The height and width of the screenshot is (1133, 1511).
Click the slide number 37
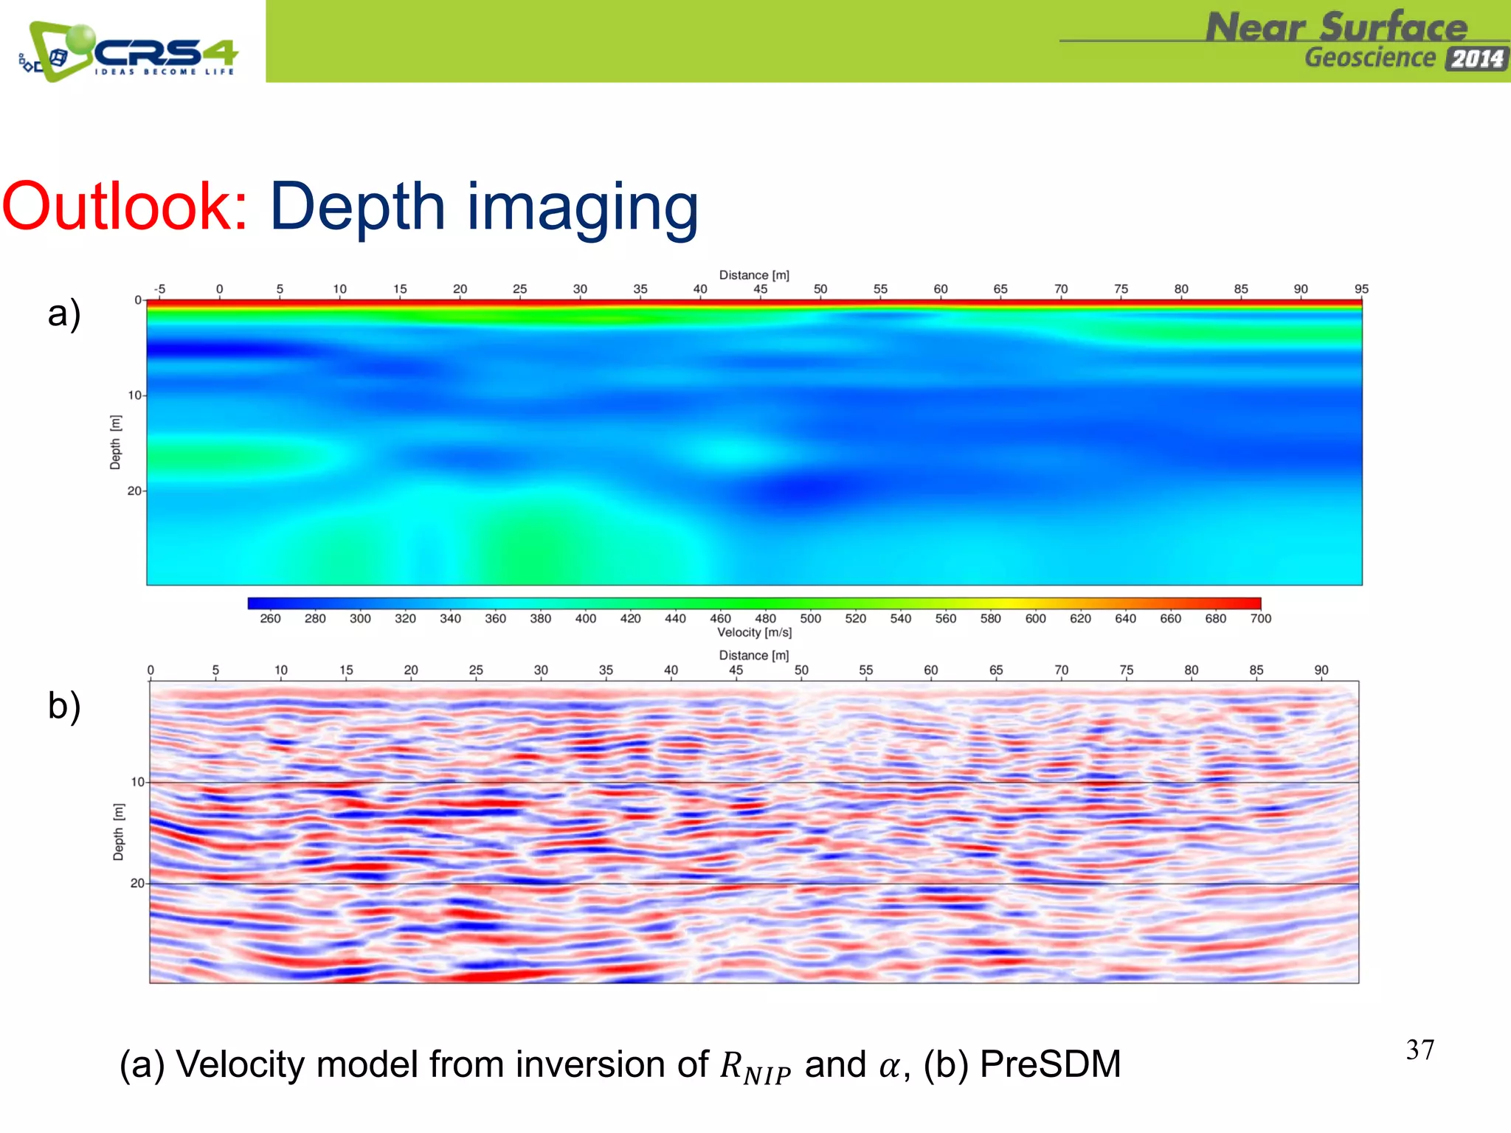[1420, 1050]
